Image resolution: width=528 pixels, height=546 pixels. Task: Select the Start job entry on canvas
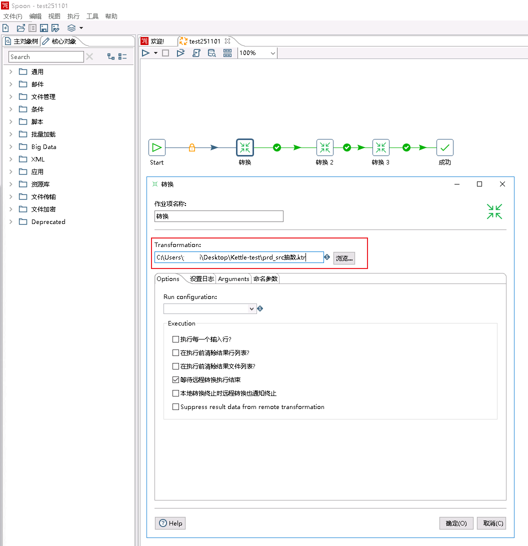(156, 147)
